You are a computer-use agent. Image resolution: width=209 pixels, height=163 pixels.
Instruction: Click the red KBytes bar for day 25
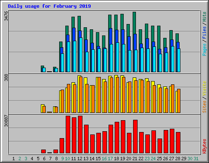[160, 146]
